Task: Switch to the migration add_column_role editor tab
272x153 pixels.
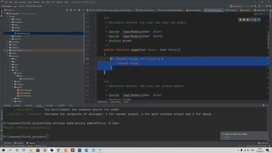Action: point(110,10)
